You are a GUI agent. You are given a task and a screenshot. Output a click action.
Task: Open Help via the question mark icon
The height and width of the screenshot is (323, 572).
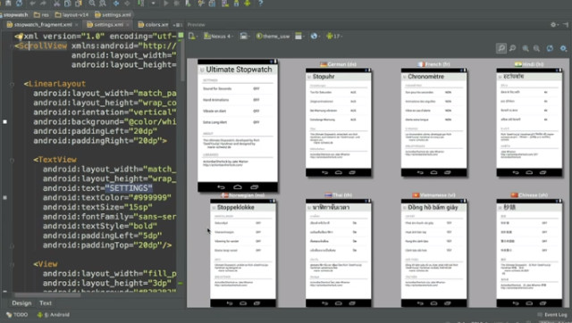pyautogui.click(x=260, y=4)
